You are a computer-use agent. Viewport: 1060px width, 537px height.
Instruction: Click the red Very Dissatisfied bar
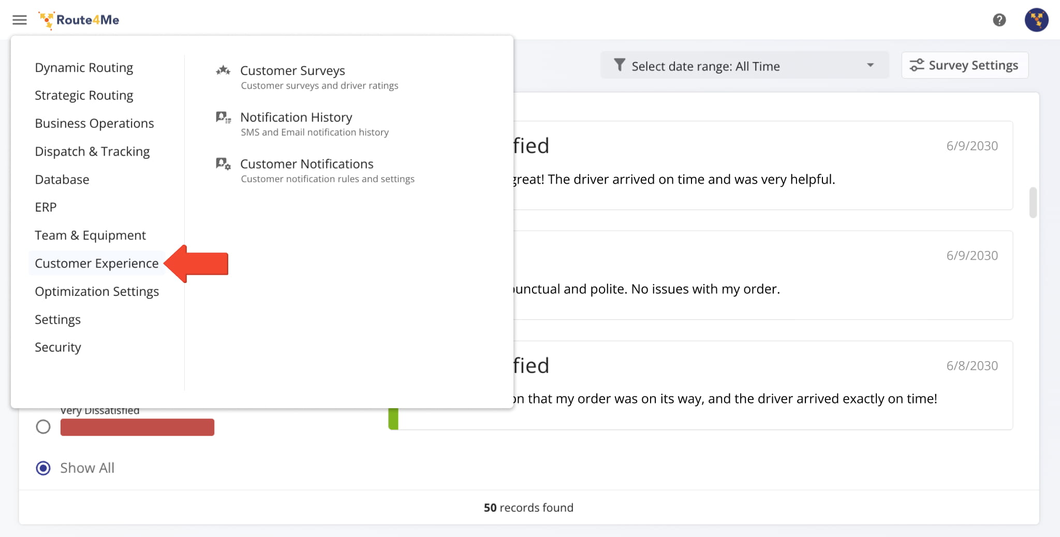click(x=137, y=427)
